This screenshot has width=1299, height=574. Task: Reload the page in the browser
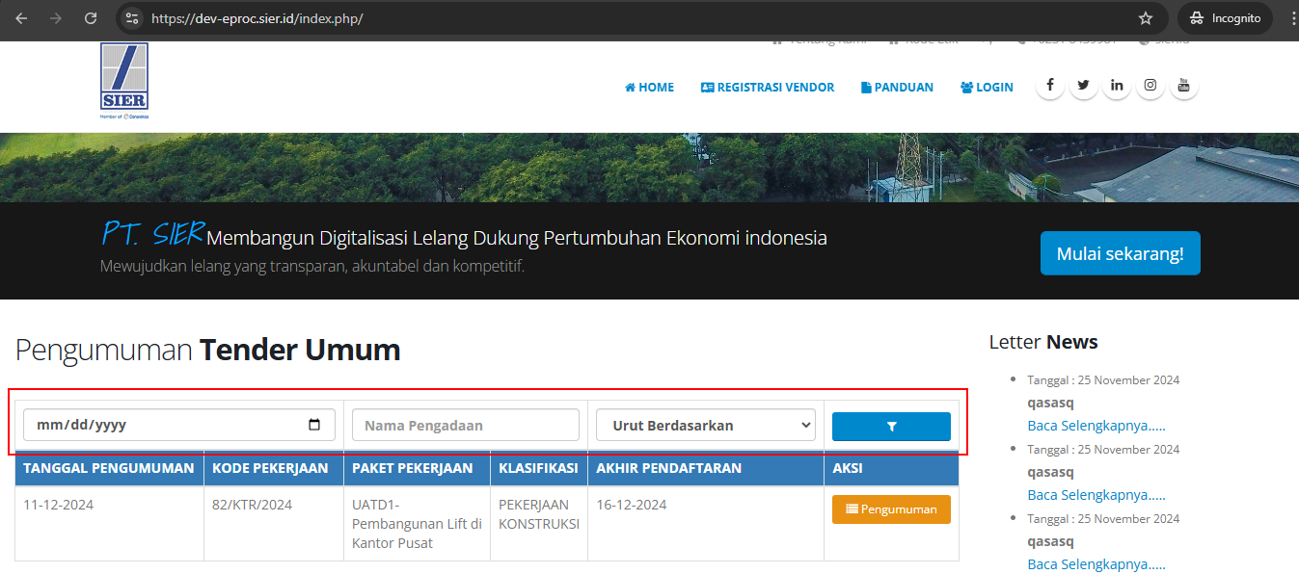(x=91, y=18)
